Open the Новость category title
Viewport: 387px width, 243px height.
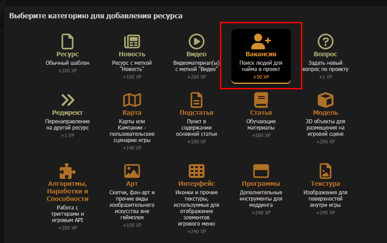pos(132,54)
